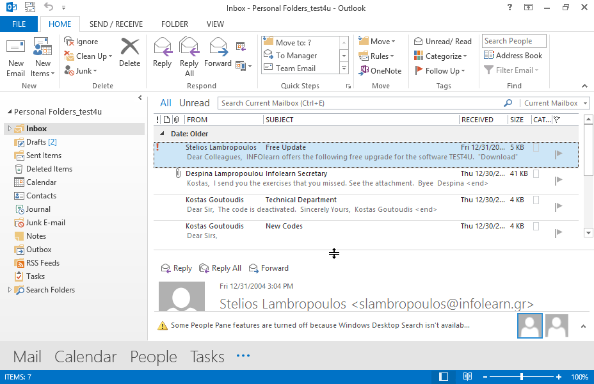Click Send/Receive All Folders quick access icon
Viewport: 594px width, 384px height.
(x=30, y=7)
